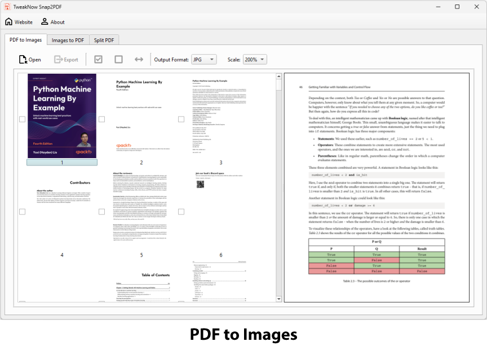Select the page 6 Discord QR thumbnail

coord(221,208)
